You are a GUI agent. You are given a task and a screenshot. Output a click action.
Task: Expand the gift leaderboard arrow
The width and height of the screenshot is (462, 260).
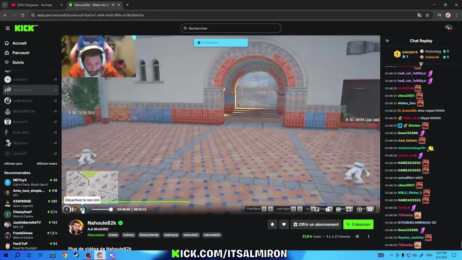421,64
